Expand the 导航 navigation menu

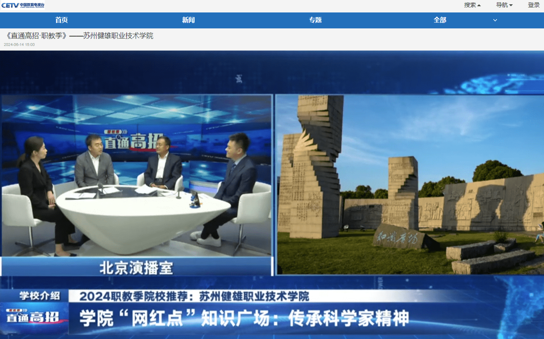coord(504,5)
